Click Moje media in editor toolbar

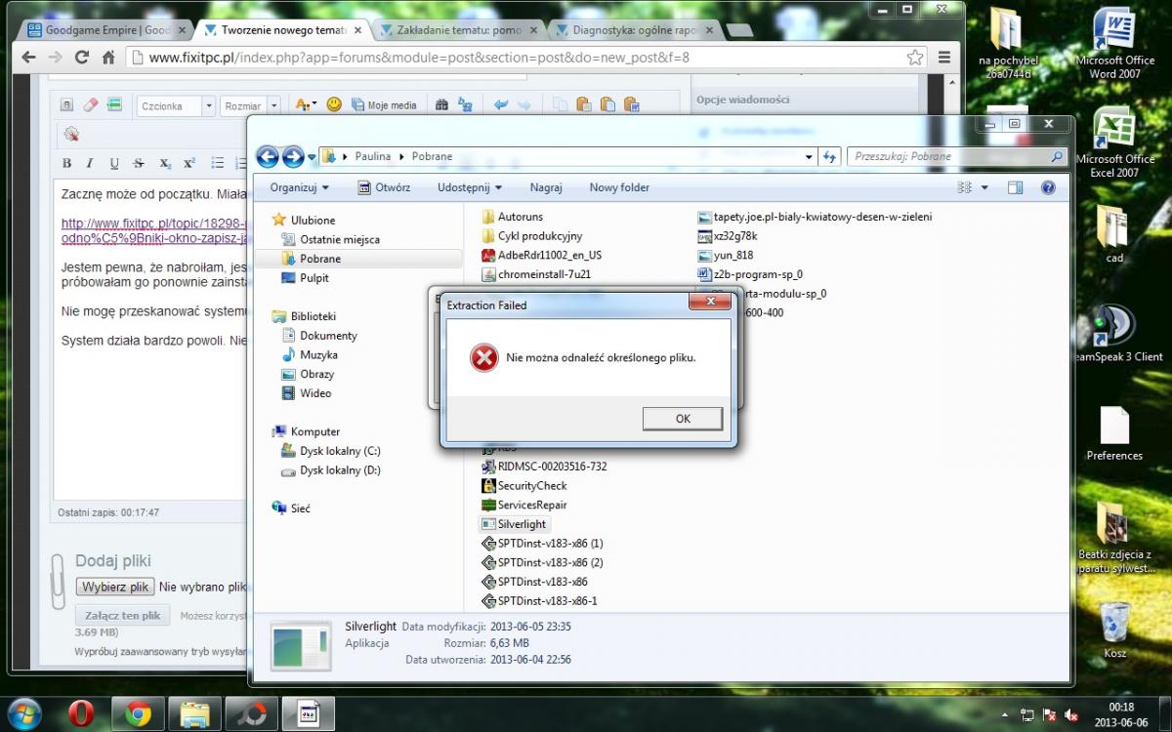384,105
